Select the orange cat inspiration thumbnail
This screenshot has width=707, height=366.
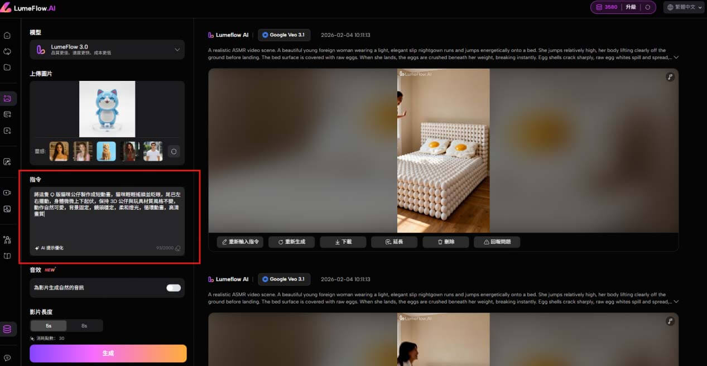pyautogui.click(x=106, y=151)
